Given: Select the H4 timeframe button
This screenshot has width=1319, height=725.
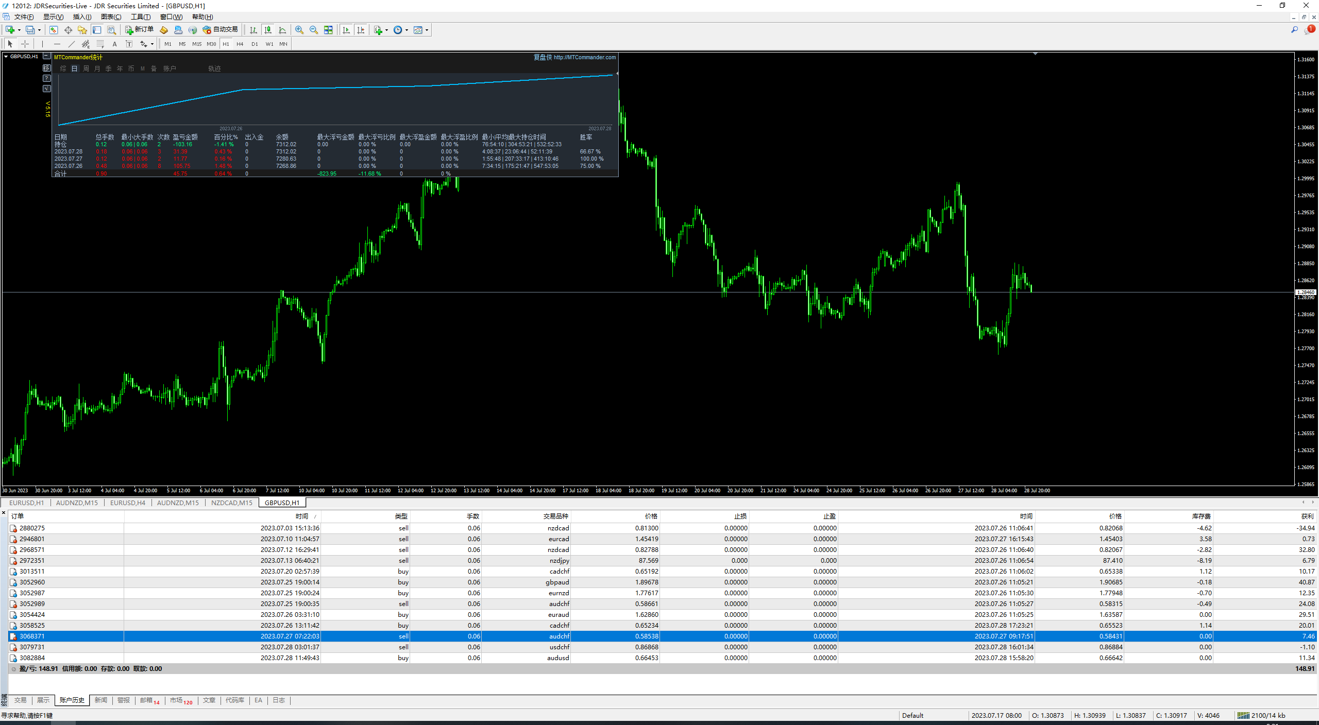Looking at the screenshot, I should (240, 44).
